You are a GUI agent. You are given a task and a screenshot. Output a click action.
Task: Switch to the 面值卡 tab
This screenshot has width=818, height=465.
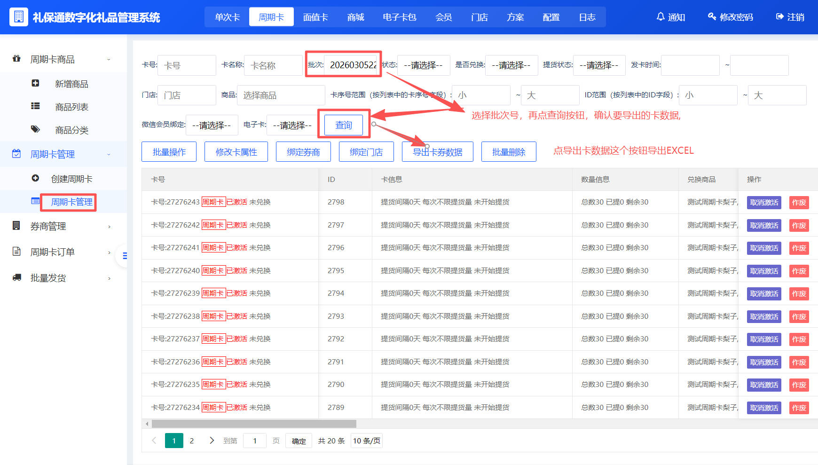[x=315, y=16]
